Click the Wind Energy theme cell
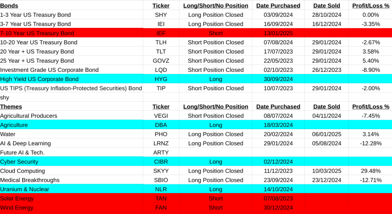The image size is (392, 214). (x=17, y=208)
